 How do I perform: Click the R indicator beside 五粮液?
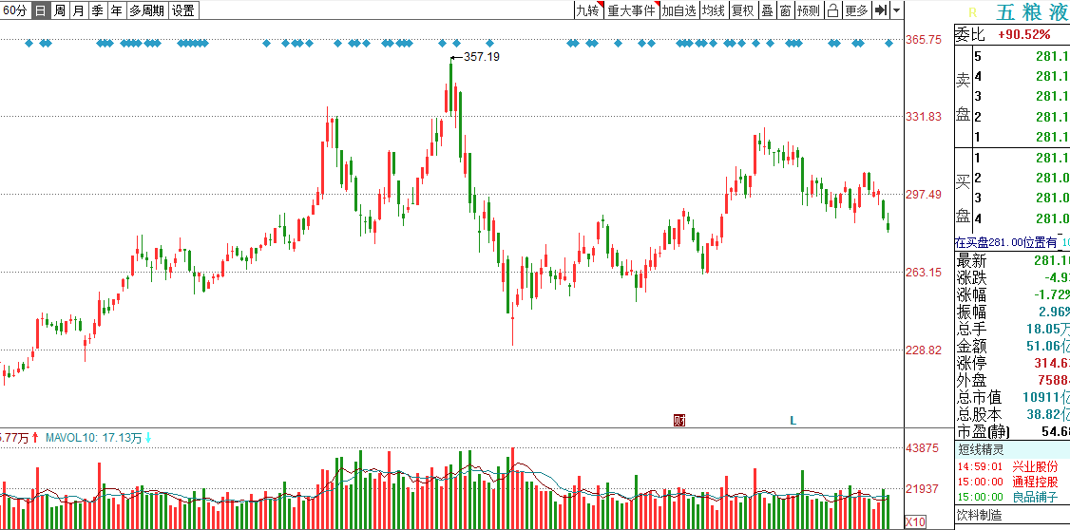[x=972, y=12]
